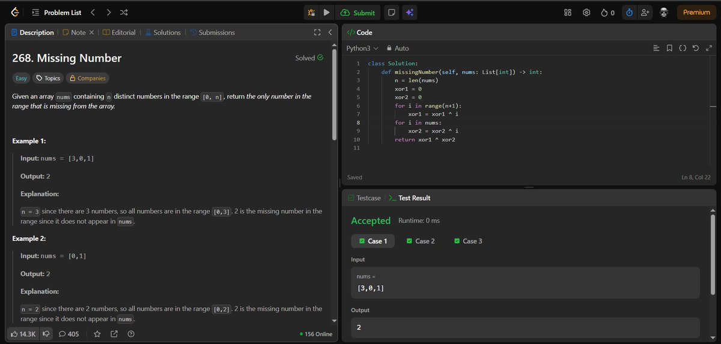Collapse the description panel chevron
The height and width of the screenshot is (344, 721).
330,32
